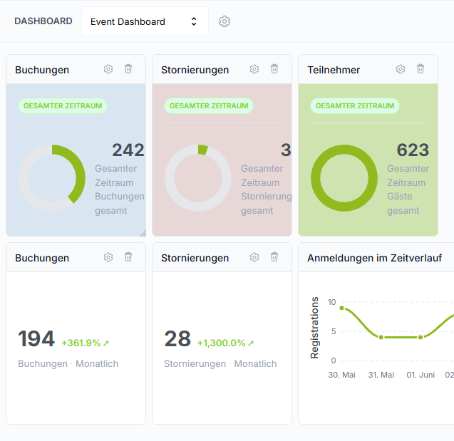Delete the top Buchungen donut widget
The width and height of the screenshot is (454, 441).
(x=128, y=69)
